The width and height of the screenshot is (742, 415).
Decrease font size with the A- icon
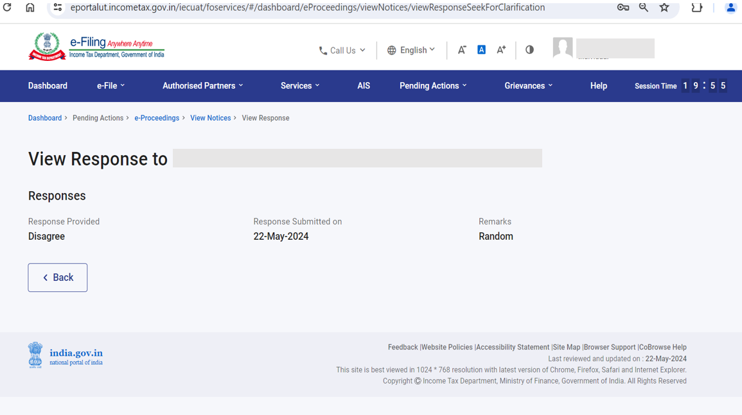click(x=461, y=50)
